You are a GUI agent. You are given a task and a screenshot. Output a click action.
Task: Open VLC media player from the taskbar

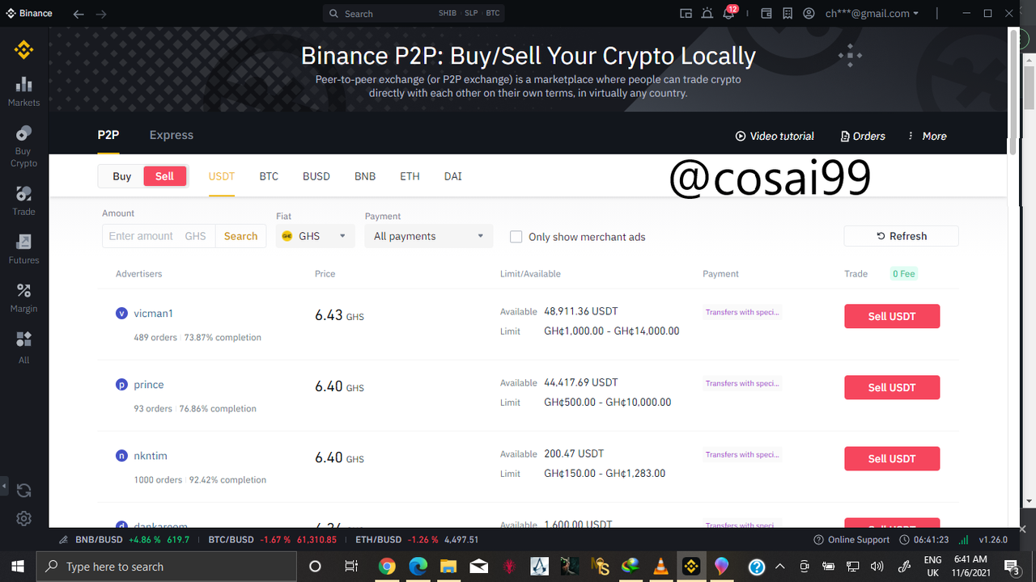coord(661,567)
